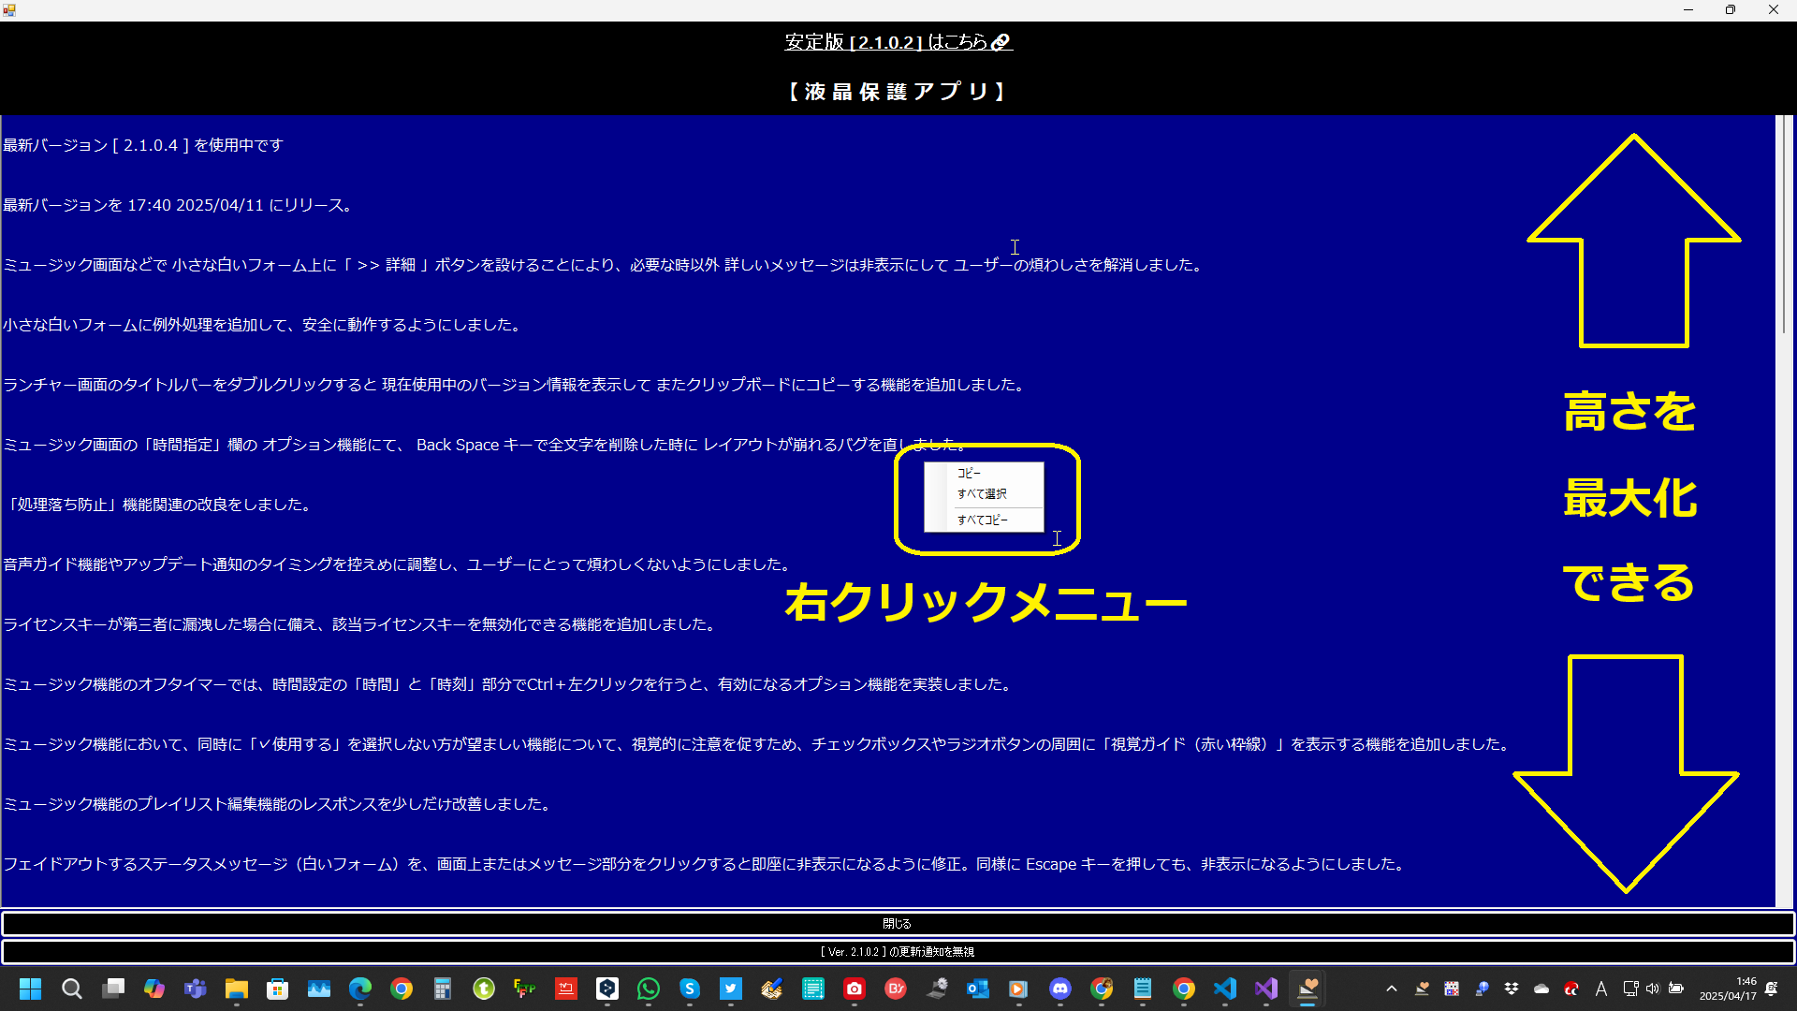Open Visual Studio Code from the taskbar
The width and height of the screenshot is (1797, 1011).
[1225, 989]
